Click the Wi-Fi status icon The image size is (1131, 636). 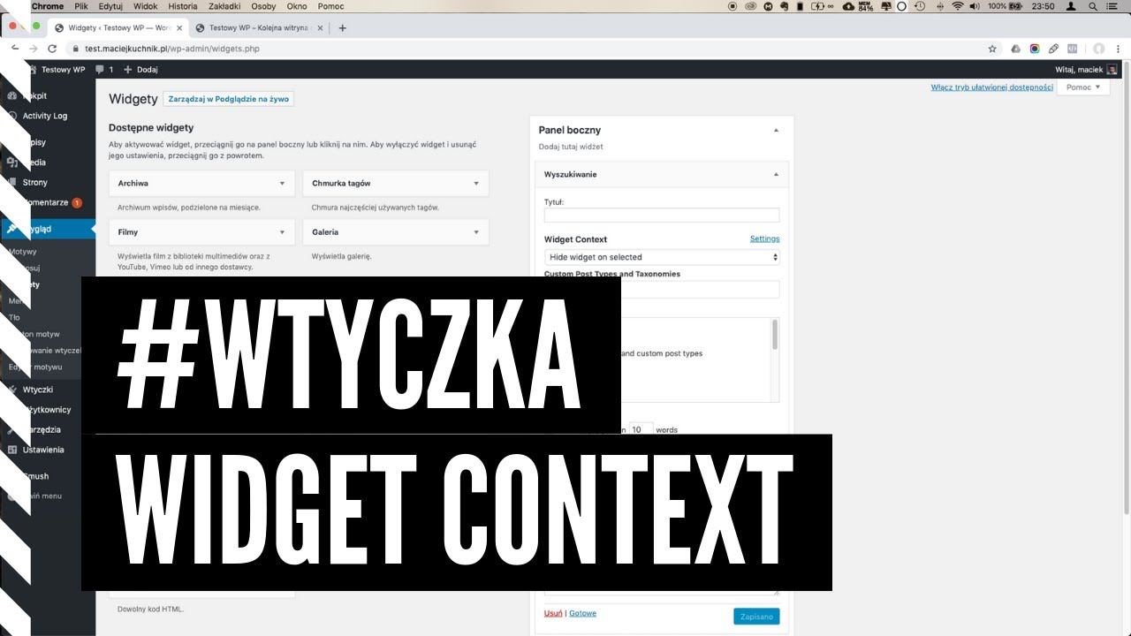coord(958,6)
